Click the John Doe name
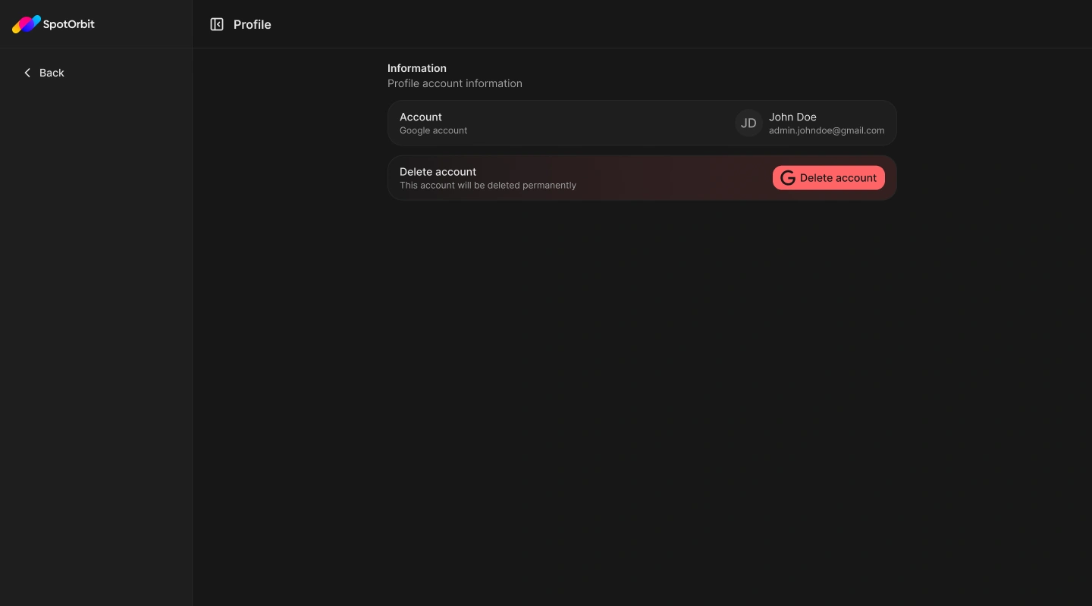1092x606 pixels. [792, 117]
